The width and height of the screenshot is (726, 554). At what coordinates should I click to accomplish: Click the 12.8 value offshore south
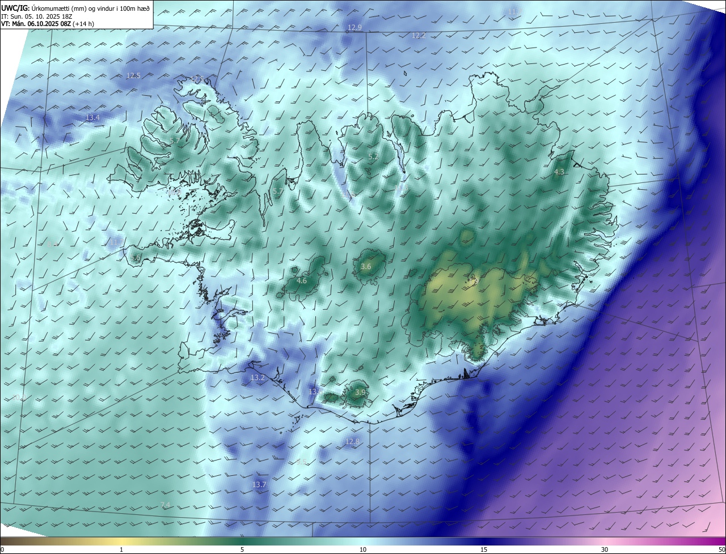[x=352, y=441]
